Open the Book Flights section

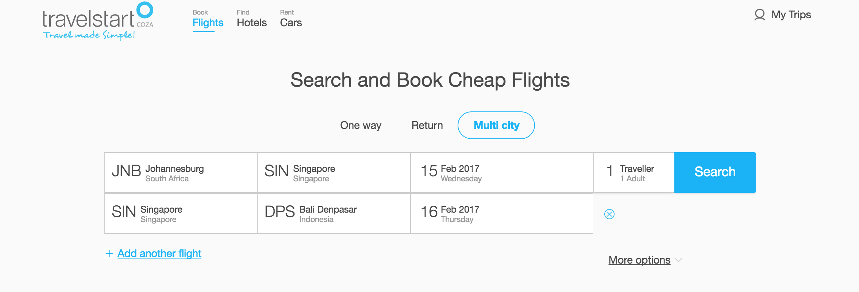pos(208,22)
